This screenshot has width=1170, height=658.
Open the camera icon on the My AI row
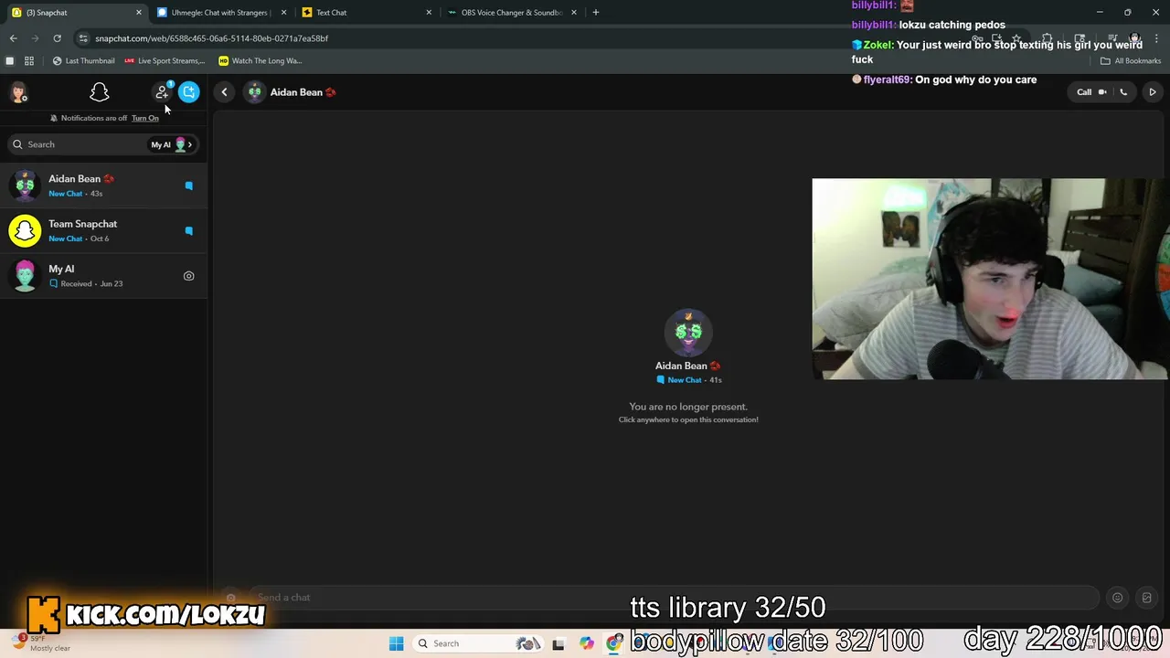pyautogui.click(x=188, y=276)
